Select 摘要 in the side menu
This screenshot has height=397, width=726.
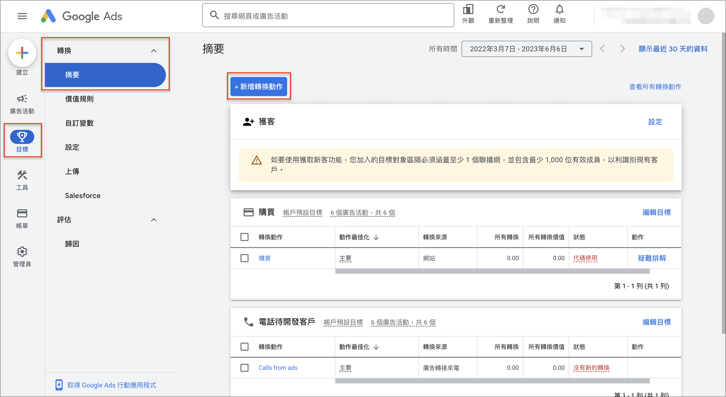[105, 75]
